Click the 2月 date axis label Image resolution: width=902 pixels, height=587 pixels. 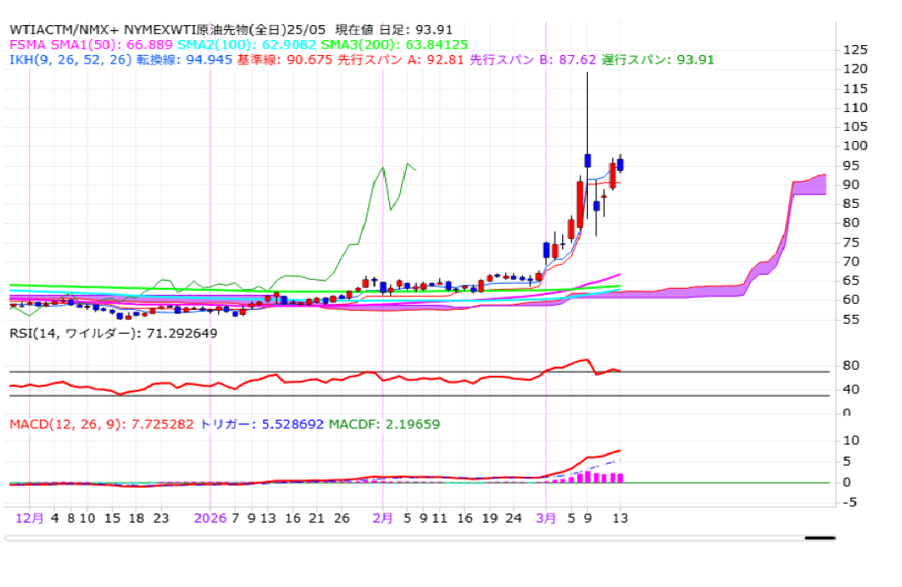point(382,518)
